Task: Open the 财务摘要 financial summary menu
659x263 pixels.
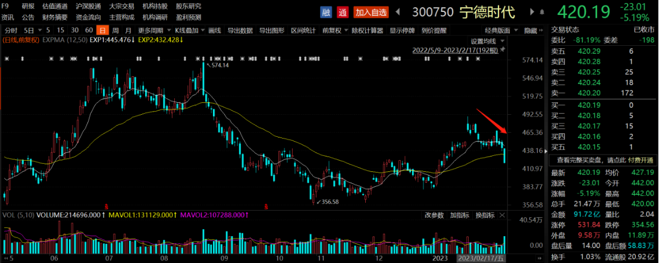Action: coord(55,17)
